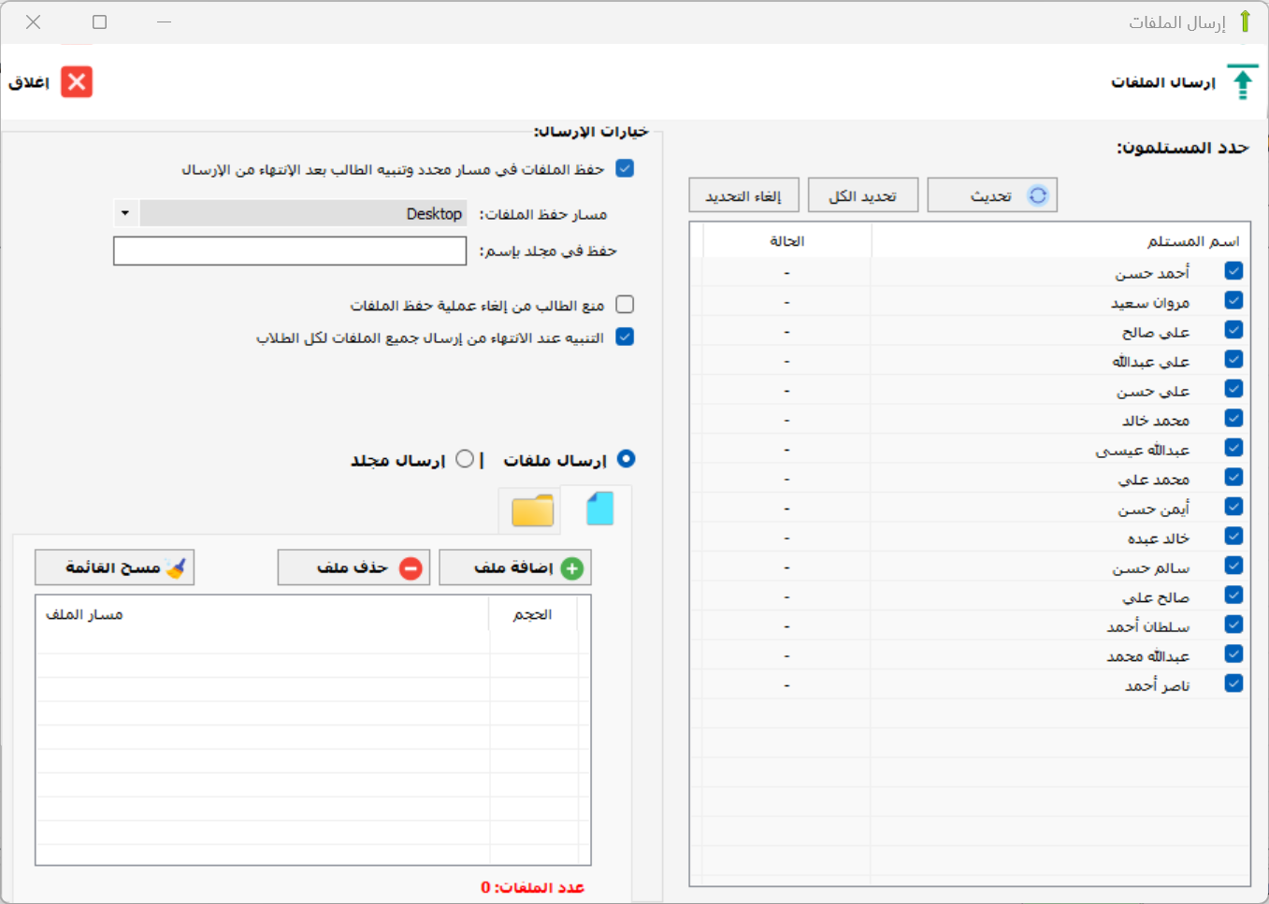
Task: Switch to the blue file icon tab
Action: pos(599,509)
